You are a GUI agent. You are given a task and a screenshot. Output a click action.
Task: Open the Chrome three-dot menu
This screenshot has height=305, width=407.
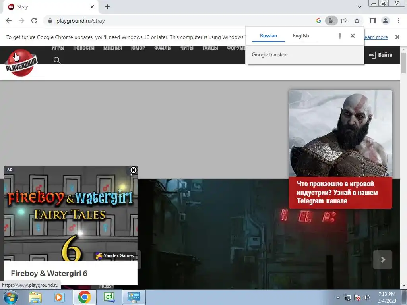pos(398,21)
